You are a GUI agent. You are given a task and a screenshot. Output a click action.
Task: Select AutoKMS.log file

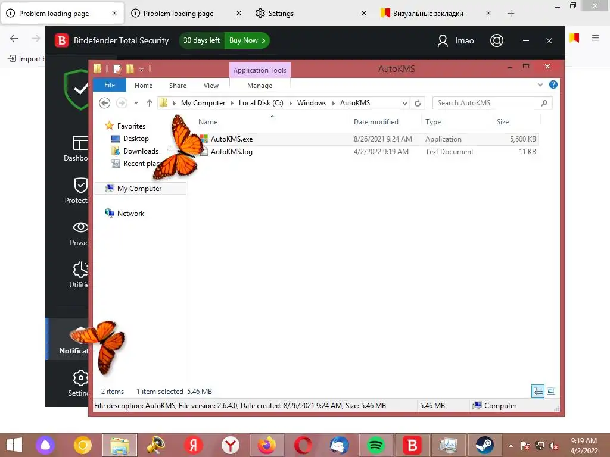coord(232,152)
